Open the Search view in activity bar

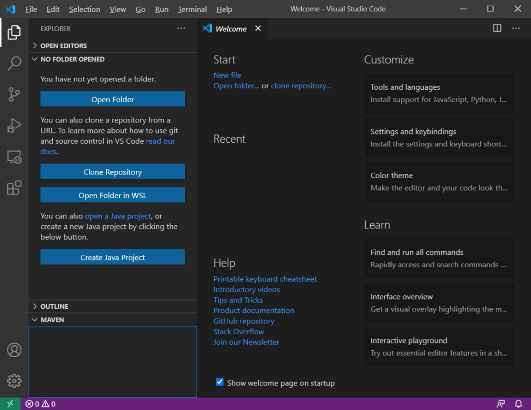14,63
